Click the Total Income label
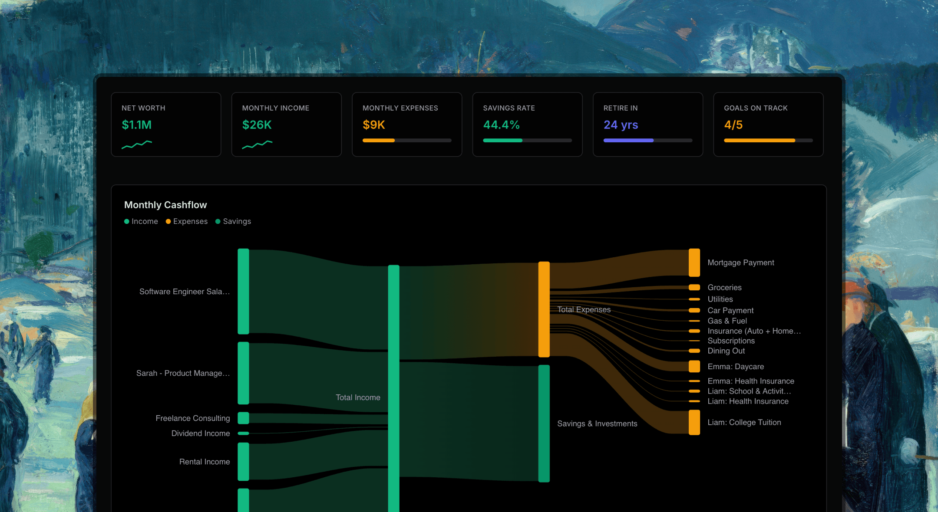The image size is (938, 512). tap(358, 397)
